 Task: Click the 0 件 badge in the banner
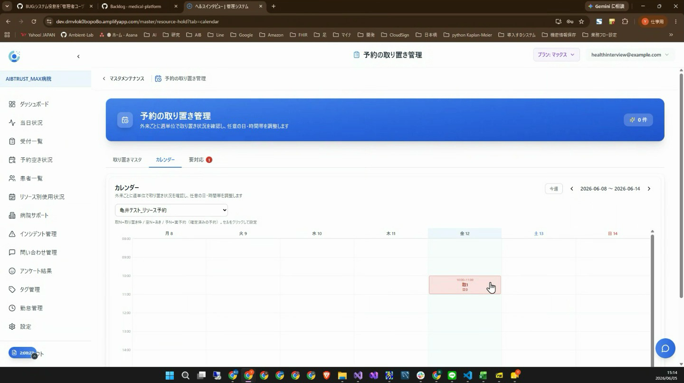click(x=638, y=120)
